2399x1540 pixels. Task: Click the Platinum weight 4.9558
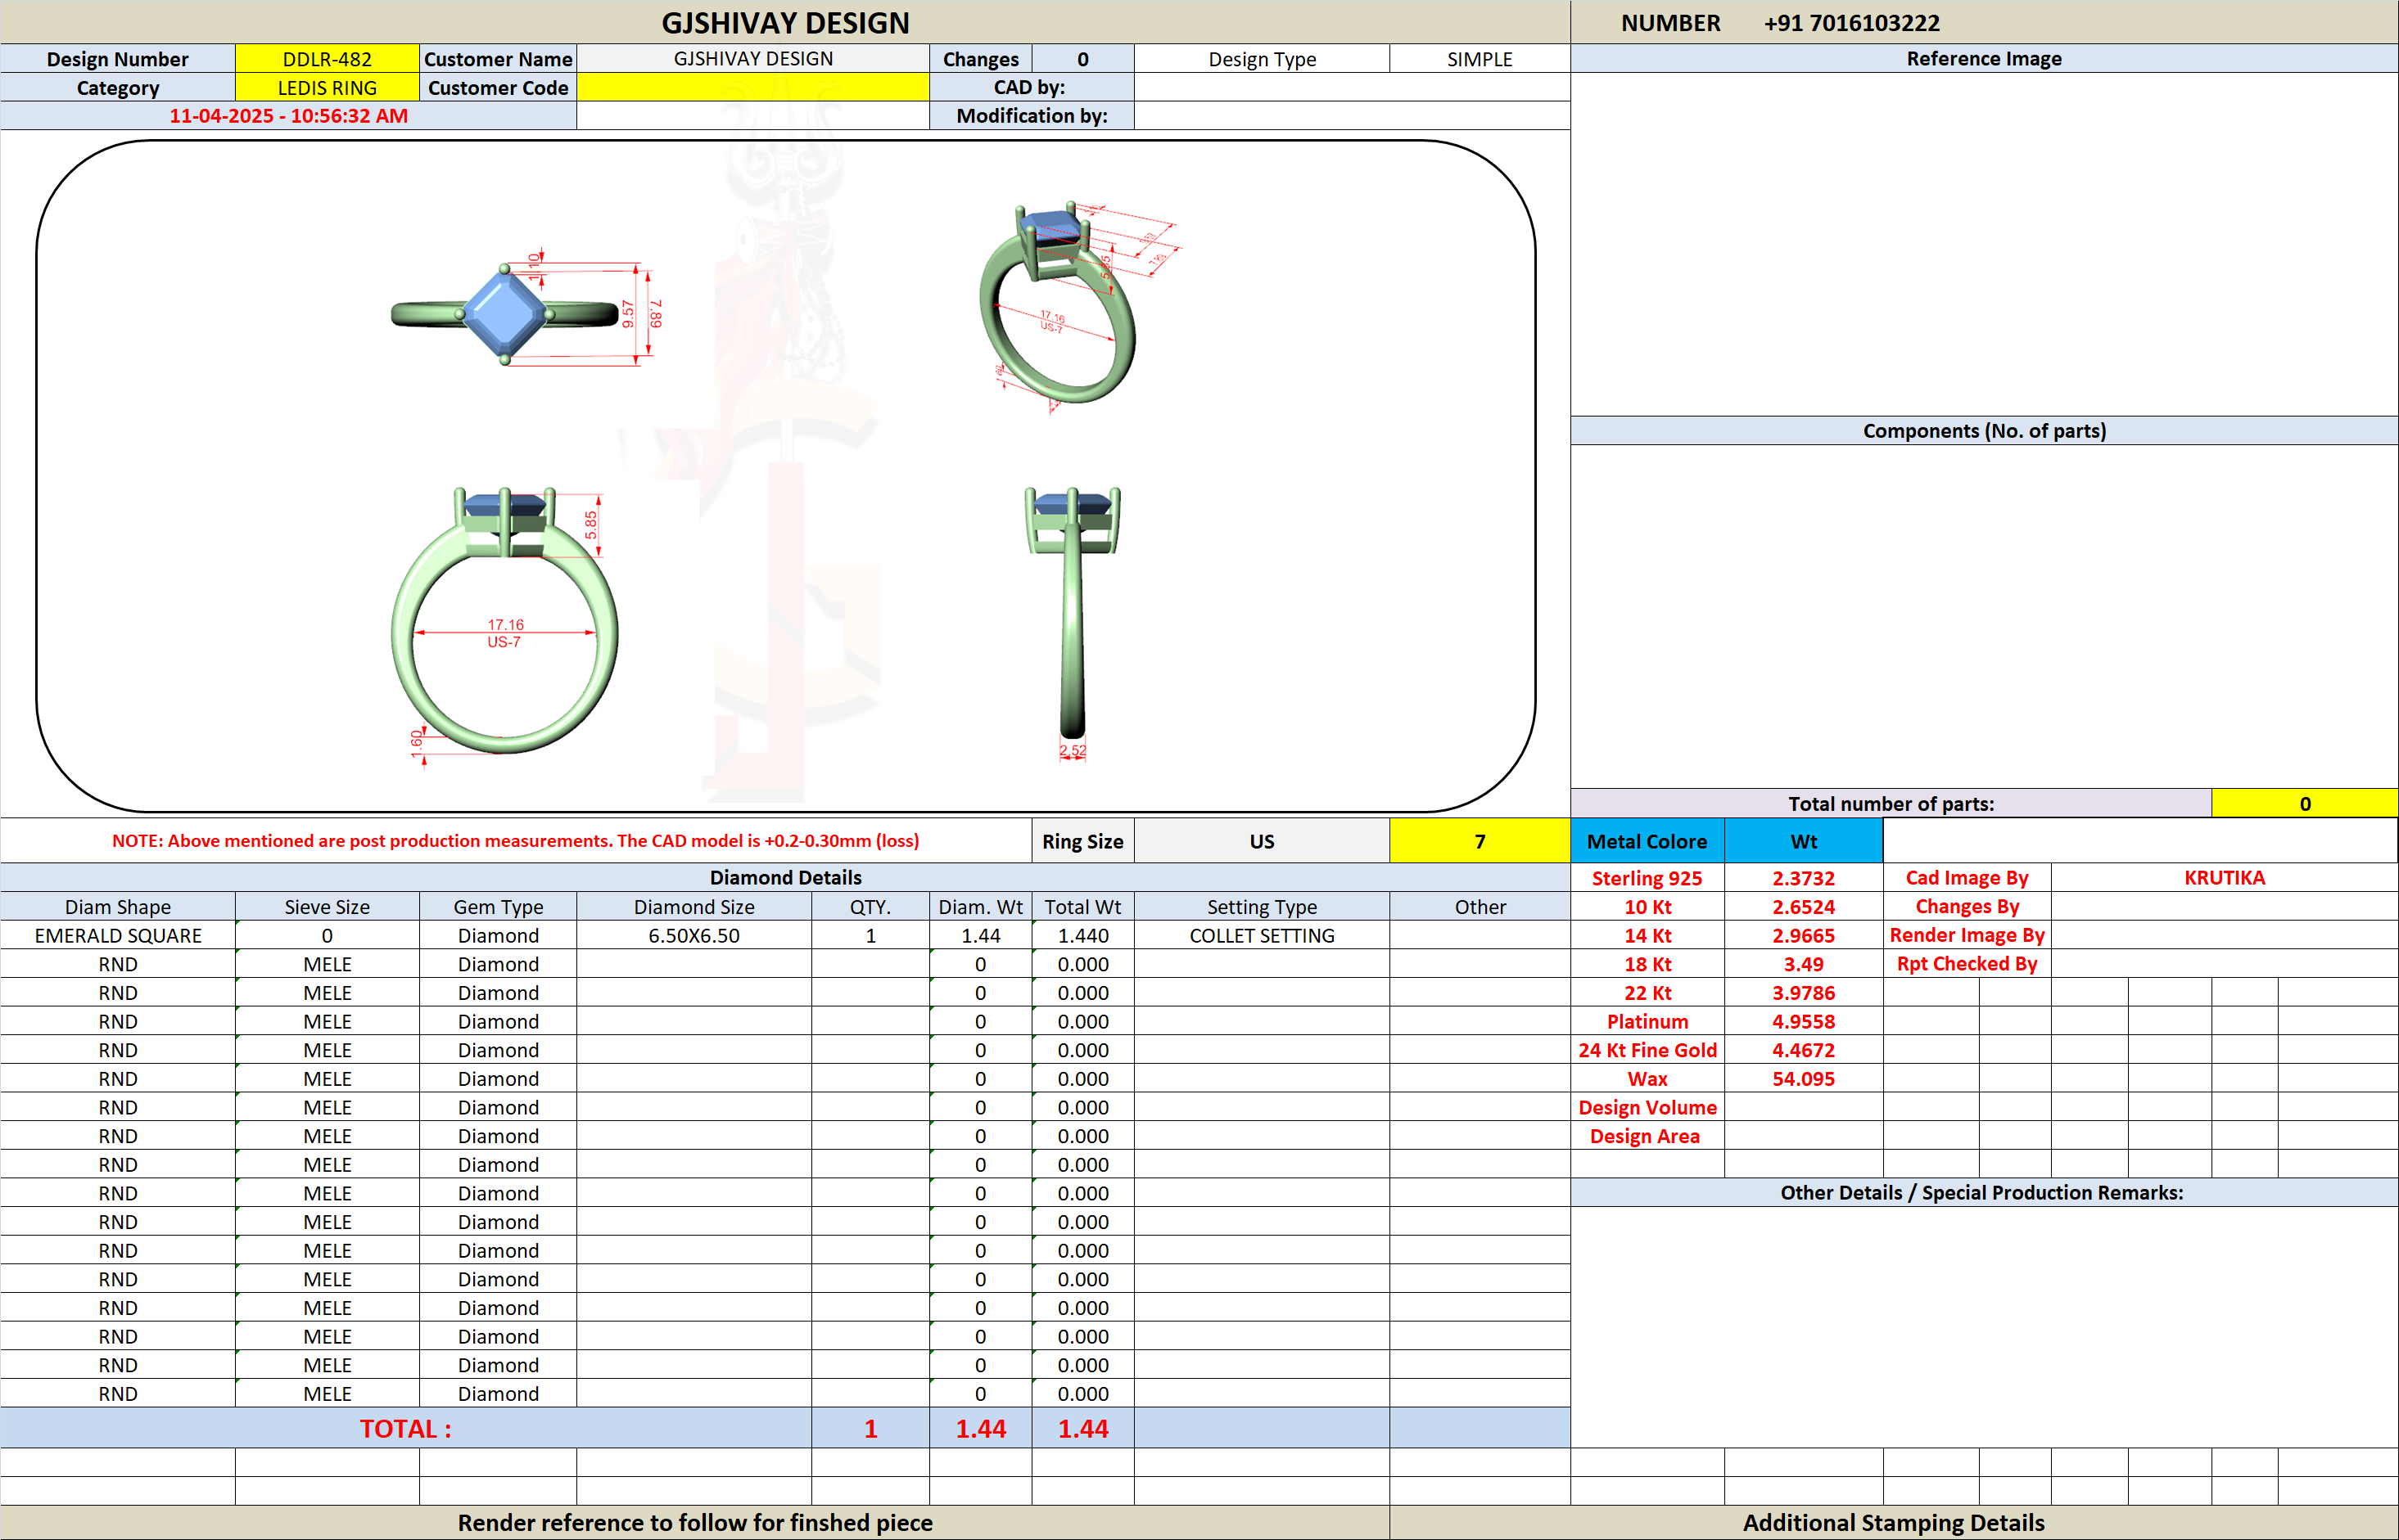(x=1804, y=1022)
